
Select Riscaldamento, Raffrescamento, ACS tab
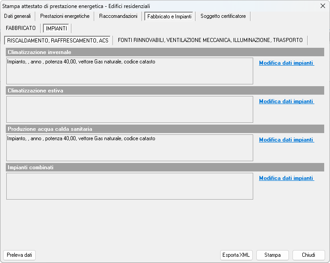[58, 41]
